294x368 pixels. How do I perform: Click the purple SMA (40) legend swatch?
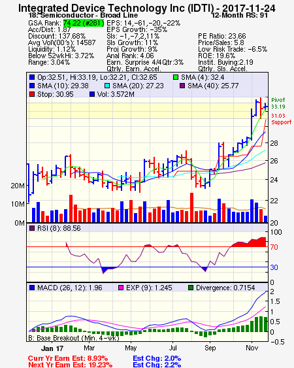(182, 86)
